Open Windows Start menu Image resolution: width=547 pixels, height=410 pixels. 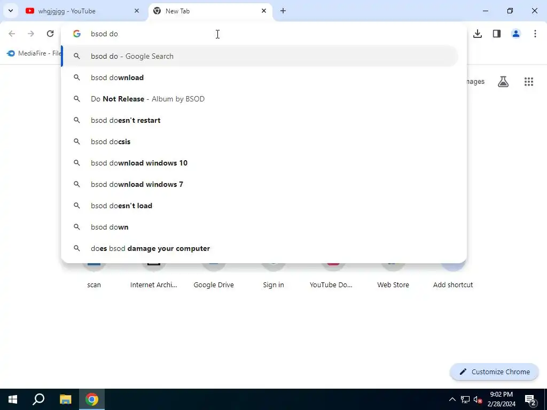coord(13,399)
